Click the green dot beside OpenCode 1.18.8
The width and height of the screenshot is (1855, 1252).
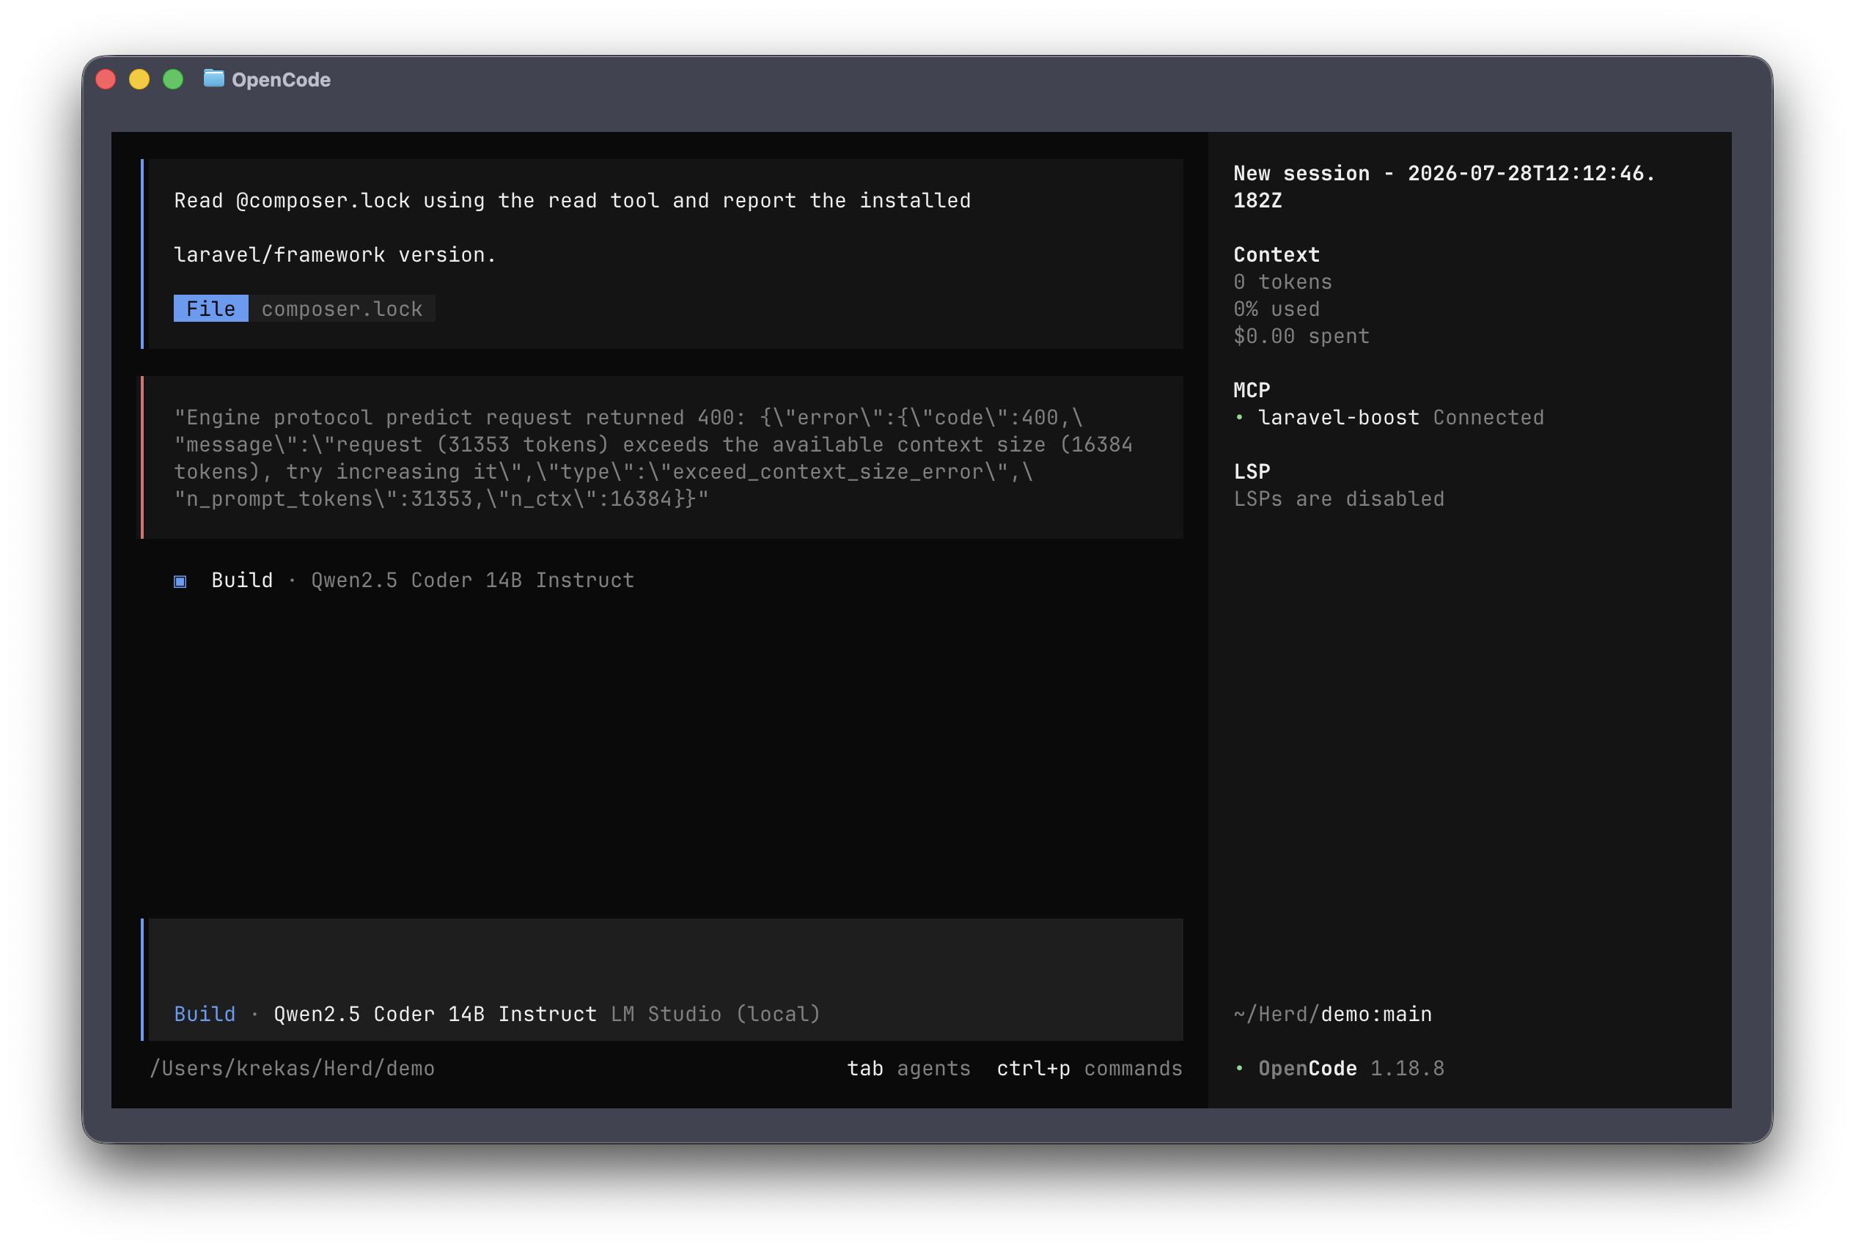[1239, 1069]
